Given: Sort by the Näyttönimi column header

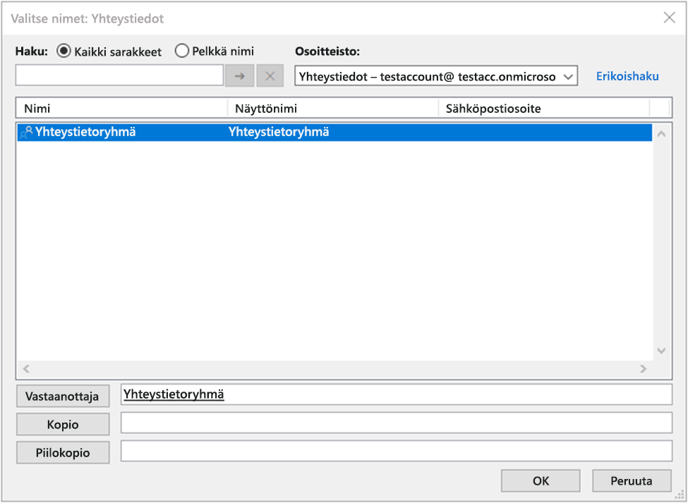Looking at the screenshot, I should (x=333, y=109).
